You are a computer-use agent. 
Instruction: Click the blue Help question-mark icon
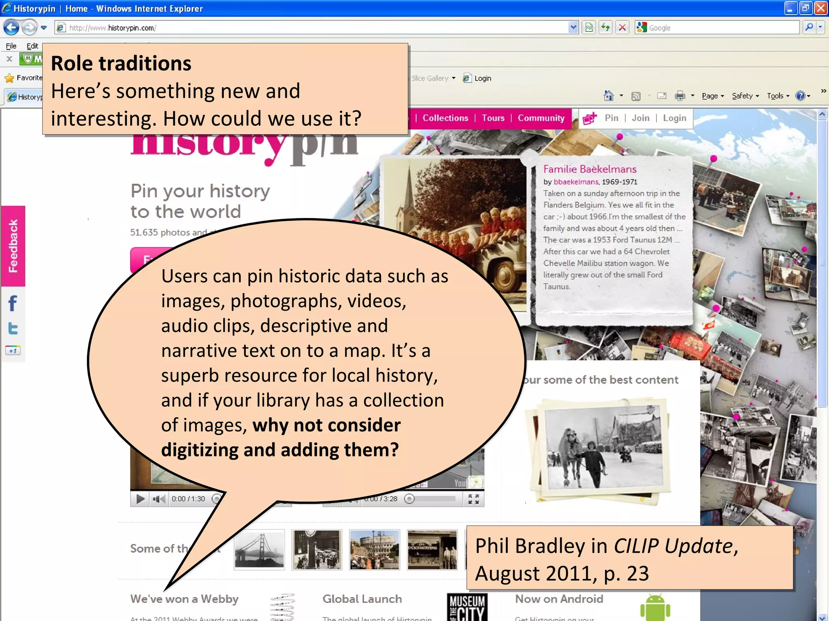(x=800, y=96)
